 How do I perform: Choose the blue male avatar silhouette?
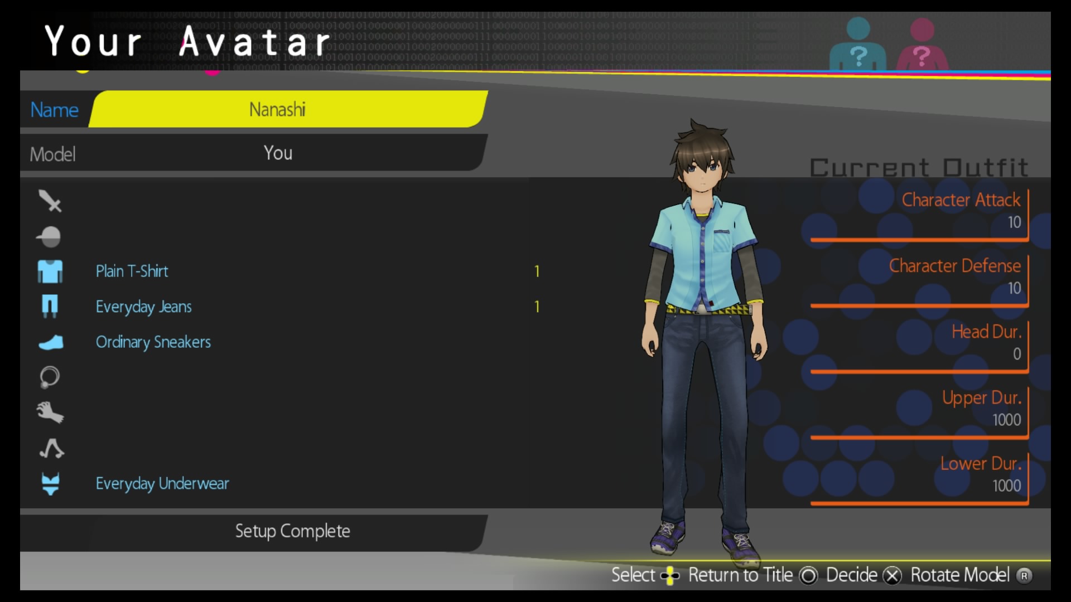coord(857,46)
